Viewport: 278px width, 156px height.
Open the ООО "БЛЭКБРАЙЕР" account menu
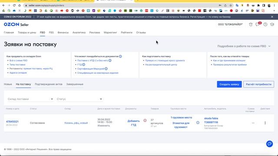point(230,24)
